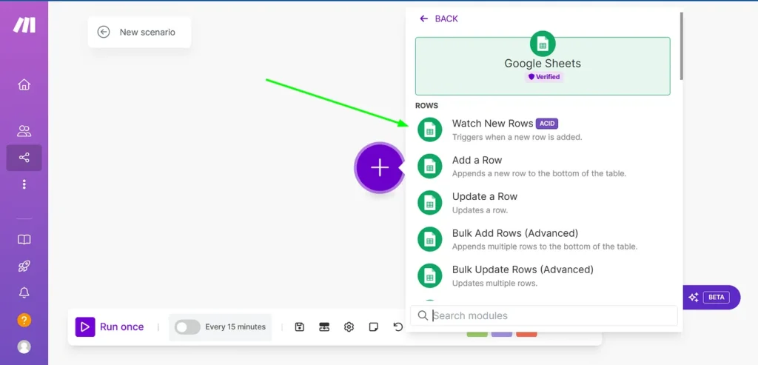Click the Verified badge under Google Sheets
The image size is (758, 365).
point(544,77)
